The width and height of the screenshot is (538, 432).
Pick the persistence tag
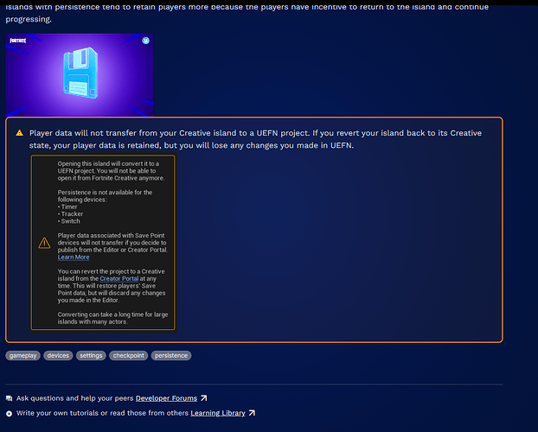click(171, 355)
